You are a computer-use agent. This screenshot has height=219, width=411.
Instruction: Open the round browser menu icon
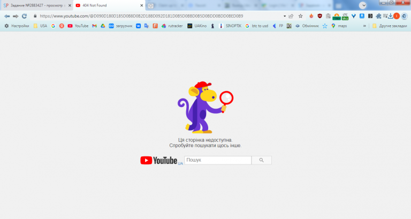pos(405,16)
